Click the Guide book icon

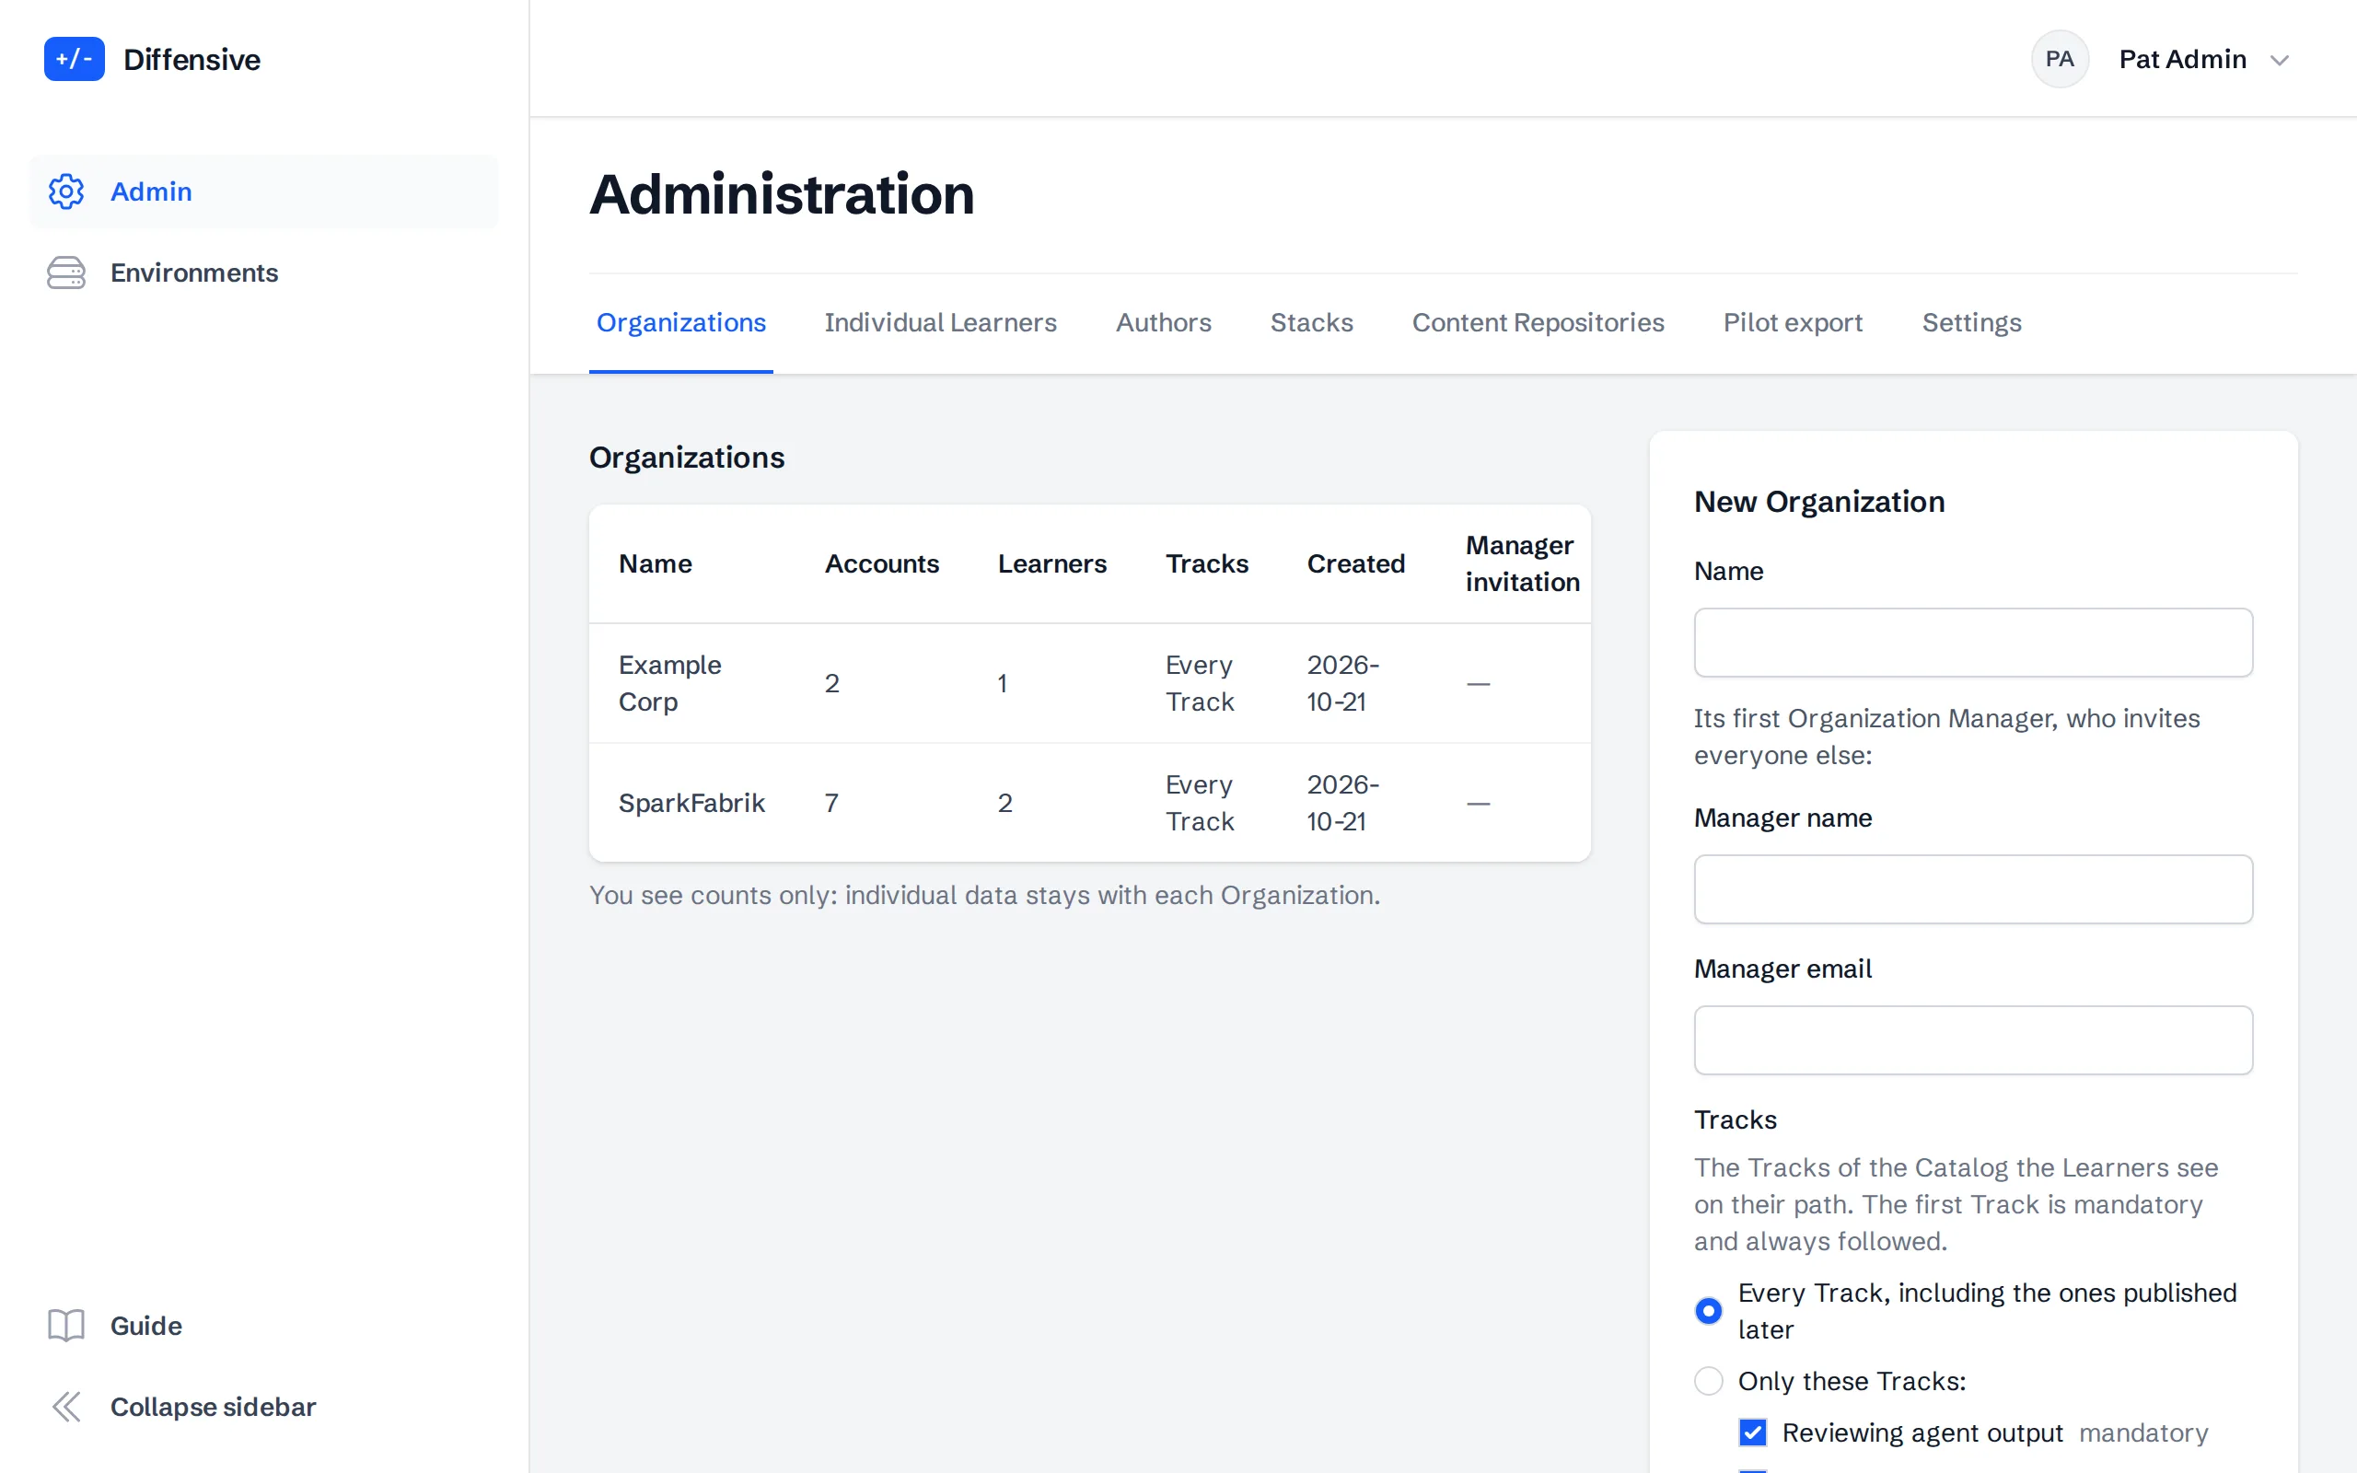(x=66, y=1325)
